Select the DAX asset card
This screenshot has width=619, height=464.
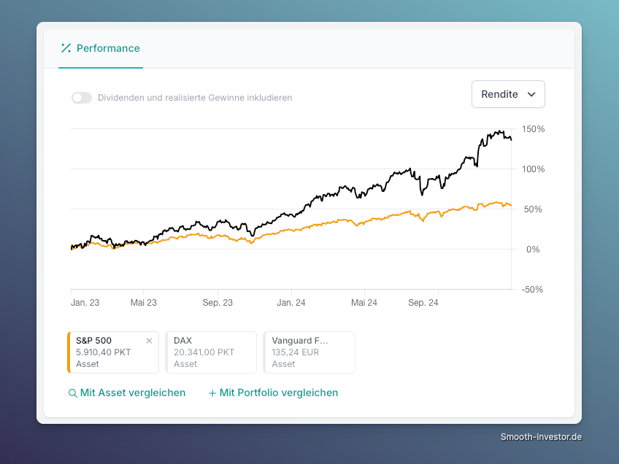click(x=211, y=352)
